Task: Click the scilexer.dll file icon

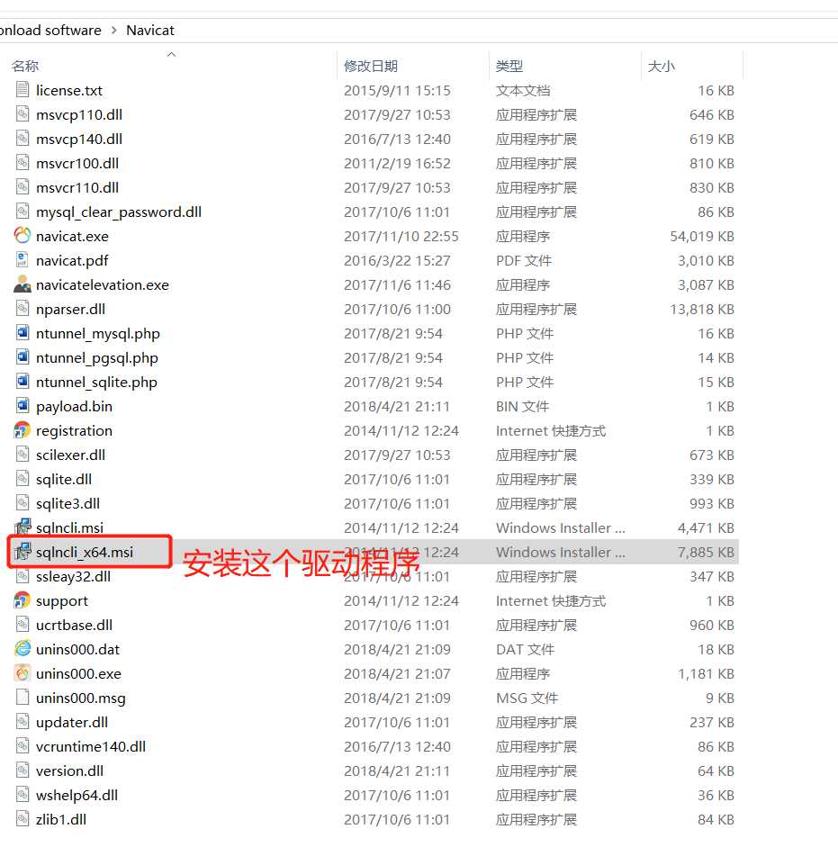Action: [23, 454]
